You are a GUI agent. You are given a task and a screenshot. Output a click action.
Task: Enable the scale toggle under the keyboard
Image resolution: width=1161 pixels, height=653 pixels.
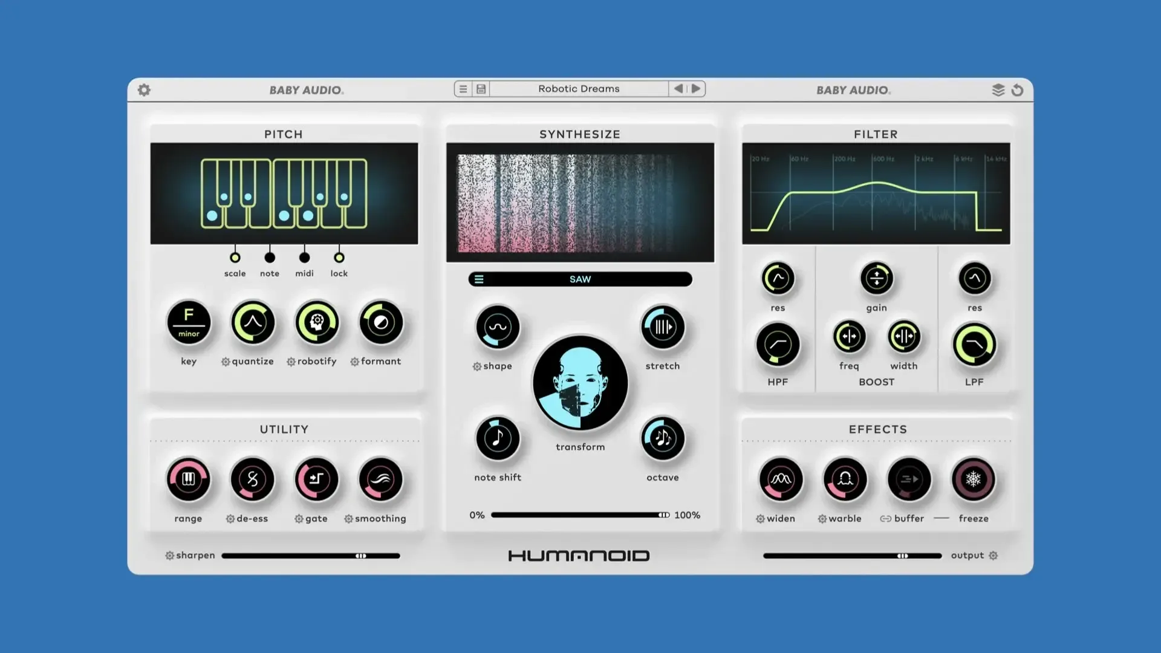[235, 256]
